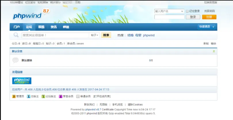Viewport: 233px width, 120px height.
Task: Click the 切换到宽版 link
Action: pyautogui.click(x=211, y=2)
